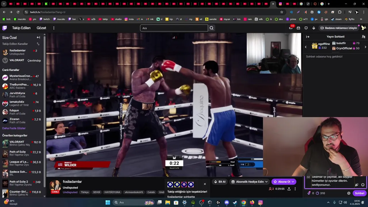Open Instagram app in the taskbar
Screen dimensions: 368x207
click(x=260, y=202)
